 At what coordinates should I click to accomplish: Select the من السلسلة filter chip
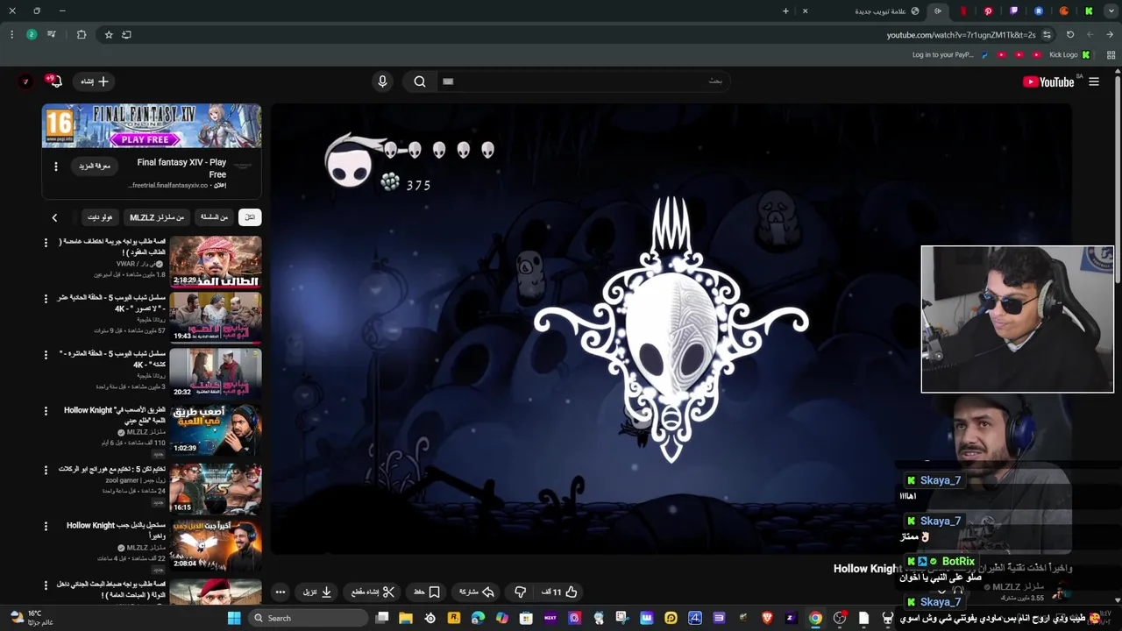(214, 217)
